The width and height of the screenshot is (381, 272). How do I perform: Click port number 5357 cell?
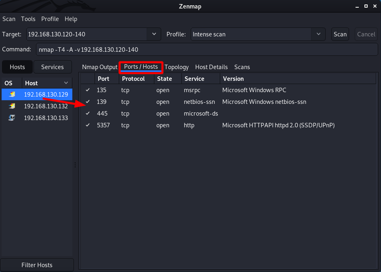(x=103, y=125)
